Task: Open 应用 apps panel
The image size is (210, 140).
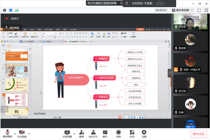Action: click(x=132, y=134)
